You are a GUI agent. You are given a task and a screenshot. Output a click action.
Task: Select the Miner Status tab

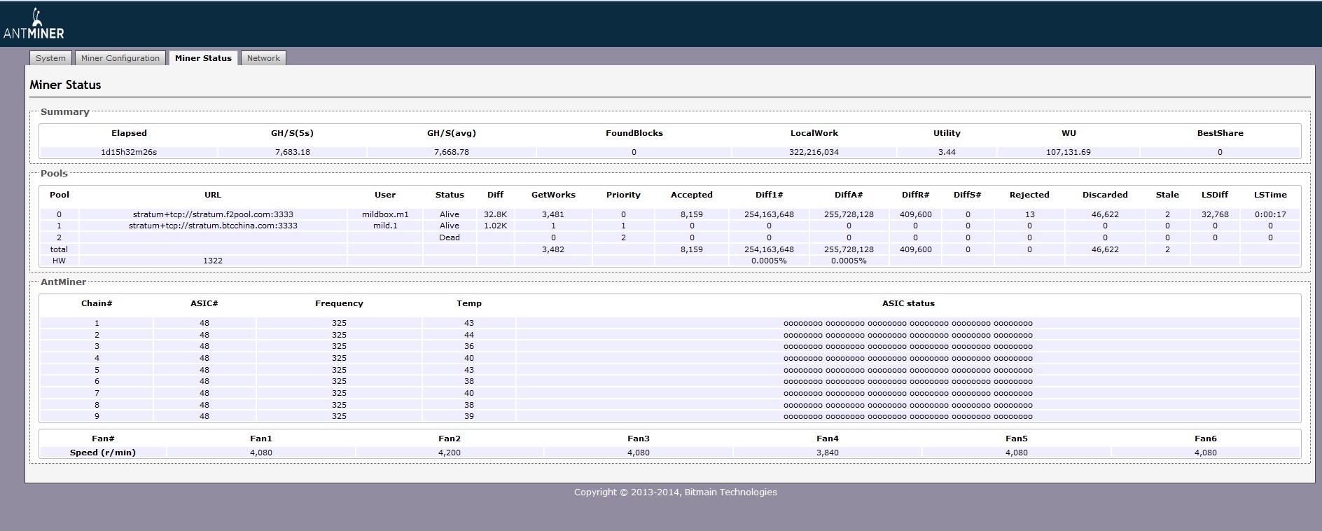(203, 58)
